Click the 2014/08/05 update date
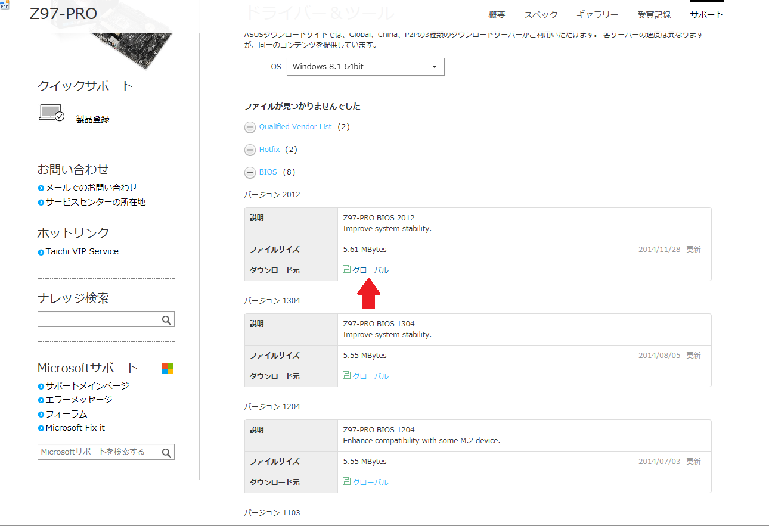Screen dimensions: 769x526 coord(659,356)
